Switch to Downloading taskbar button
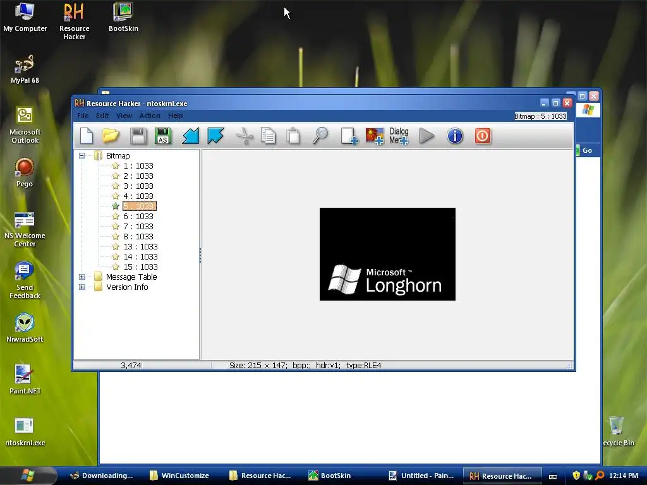Viewport: 647px width, 485px height. click(101, 476)
